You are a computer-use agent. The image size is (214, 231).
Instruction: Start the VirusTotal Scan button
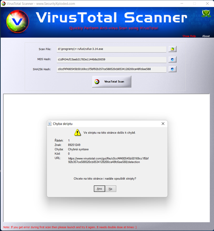click(x=112, y=82)
